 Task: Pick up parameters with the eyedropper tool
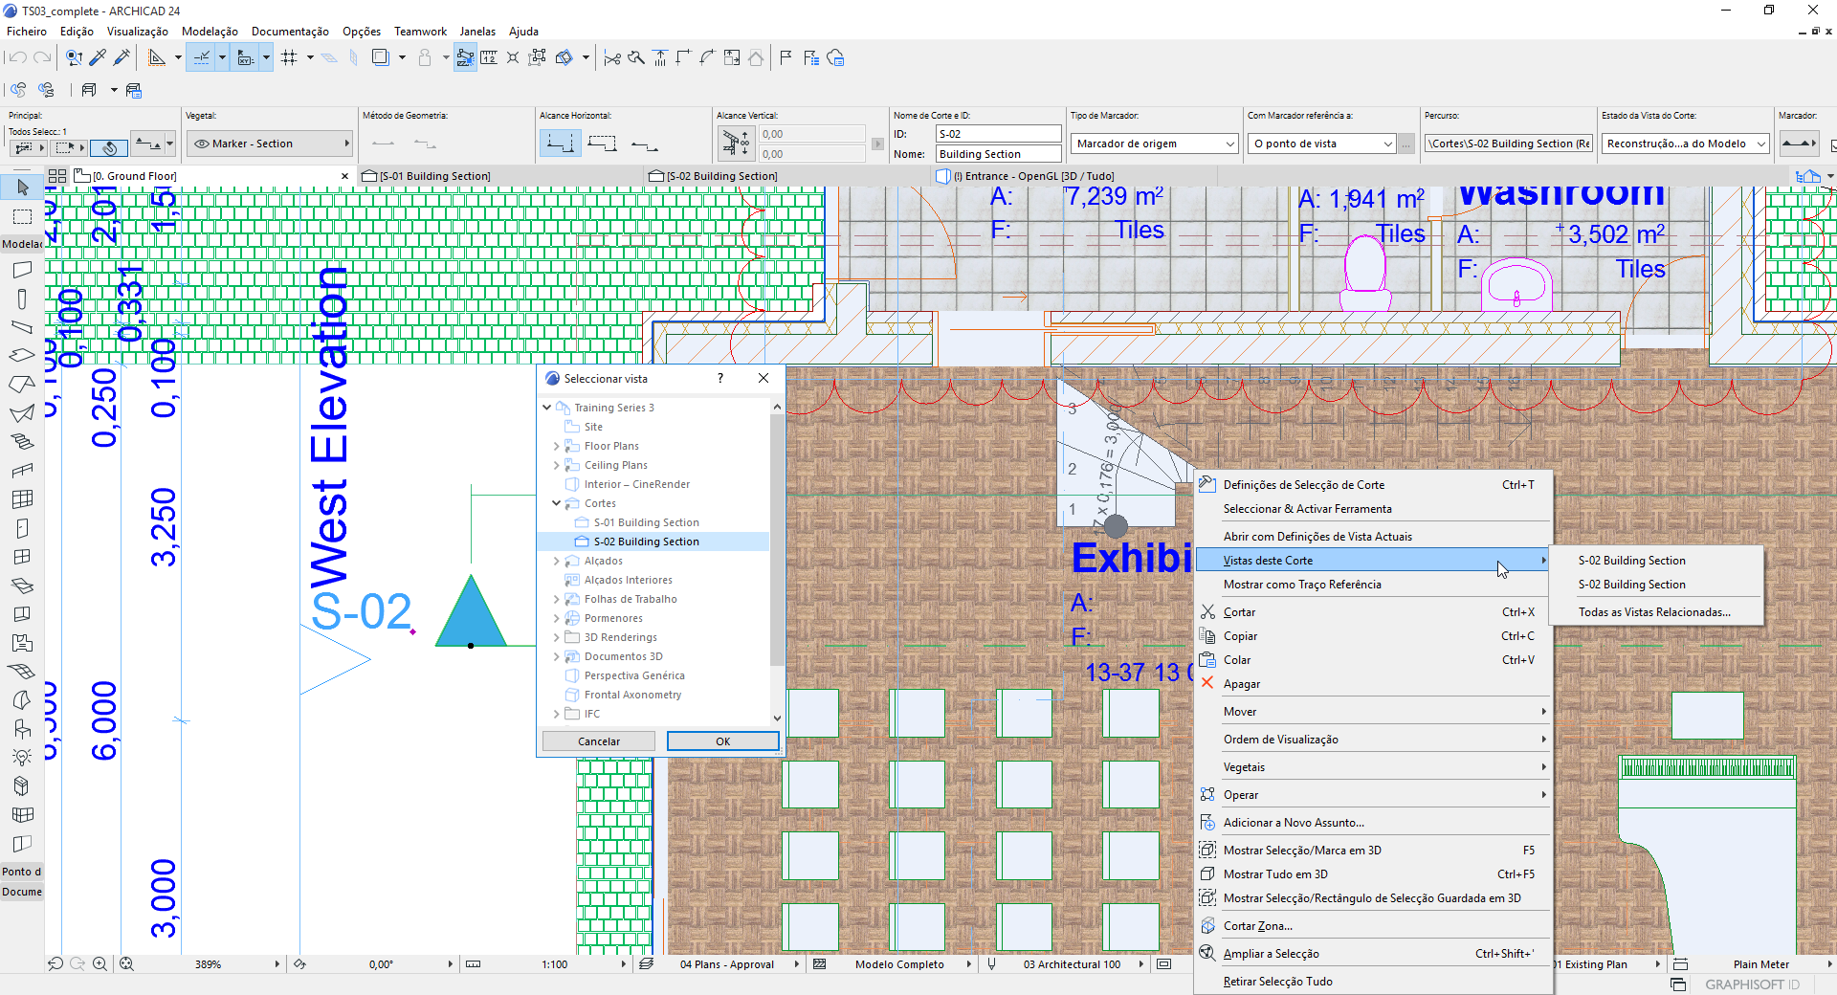(98, 57)
